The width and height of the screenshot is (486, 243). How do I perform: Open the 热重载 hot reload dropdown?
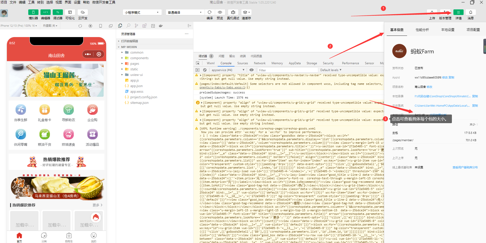coord(50,26)
